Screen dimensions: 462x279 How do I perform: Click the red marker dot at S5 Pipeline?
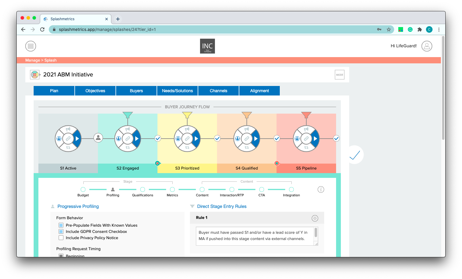(277, 163)
